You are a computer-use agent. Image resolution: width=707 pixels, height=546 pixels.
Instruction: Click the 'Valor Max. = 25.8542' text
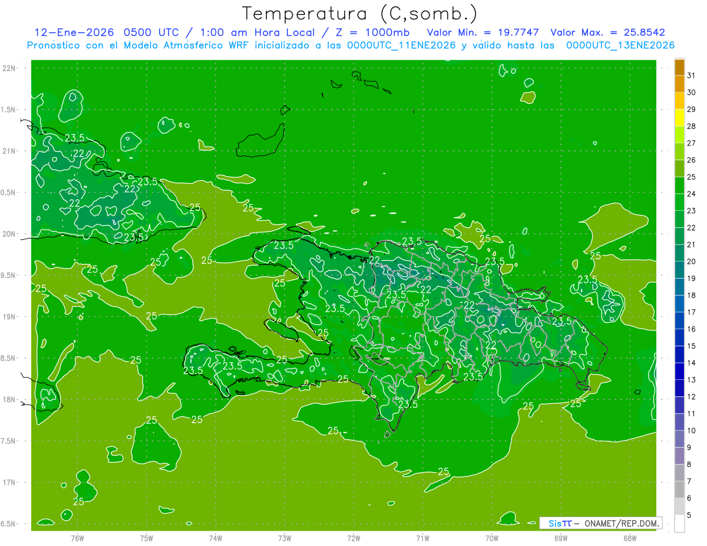click(x=607, y=32)
